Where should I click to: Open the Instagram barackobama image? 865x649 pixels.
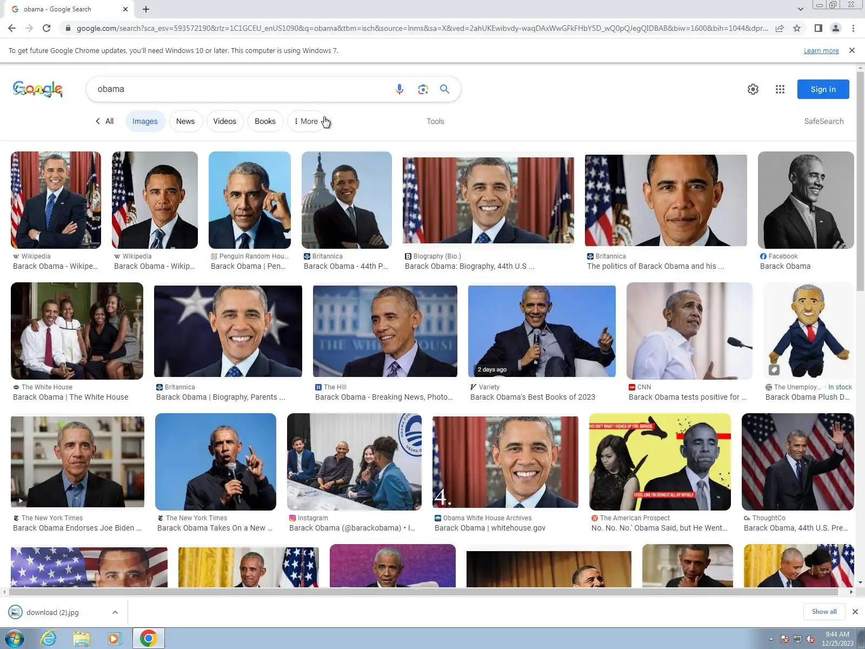point(354,462)
